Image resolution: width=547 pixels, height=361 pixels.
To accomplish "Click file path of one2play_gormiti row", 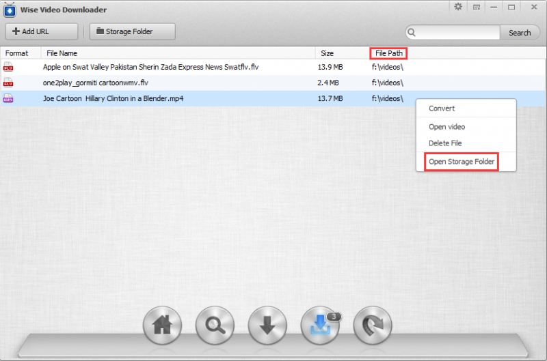I will pyautogui.click(x=387, y=83).
